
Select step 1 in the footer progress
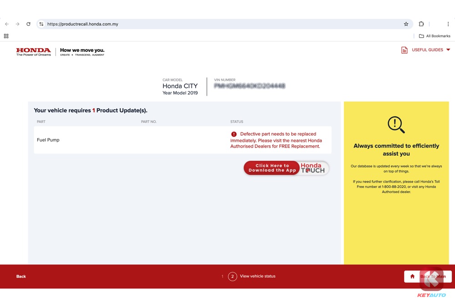(222, 276)
